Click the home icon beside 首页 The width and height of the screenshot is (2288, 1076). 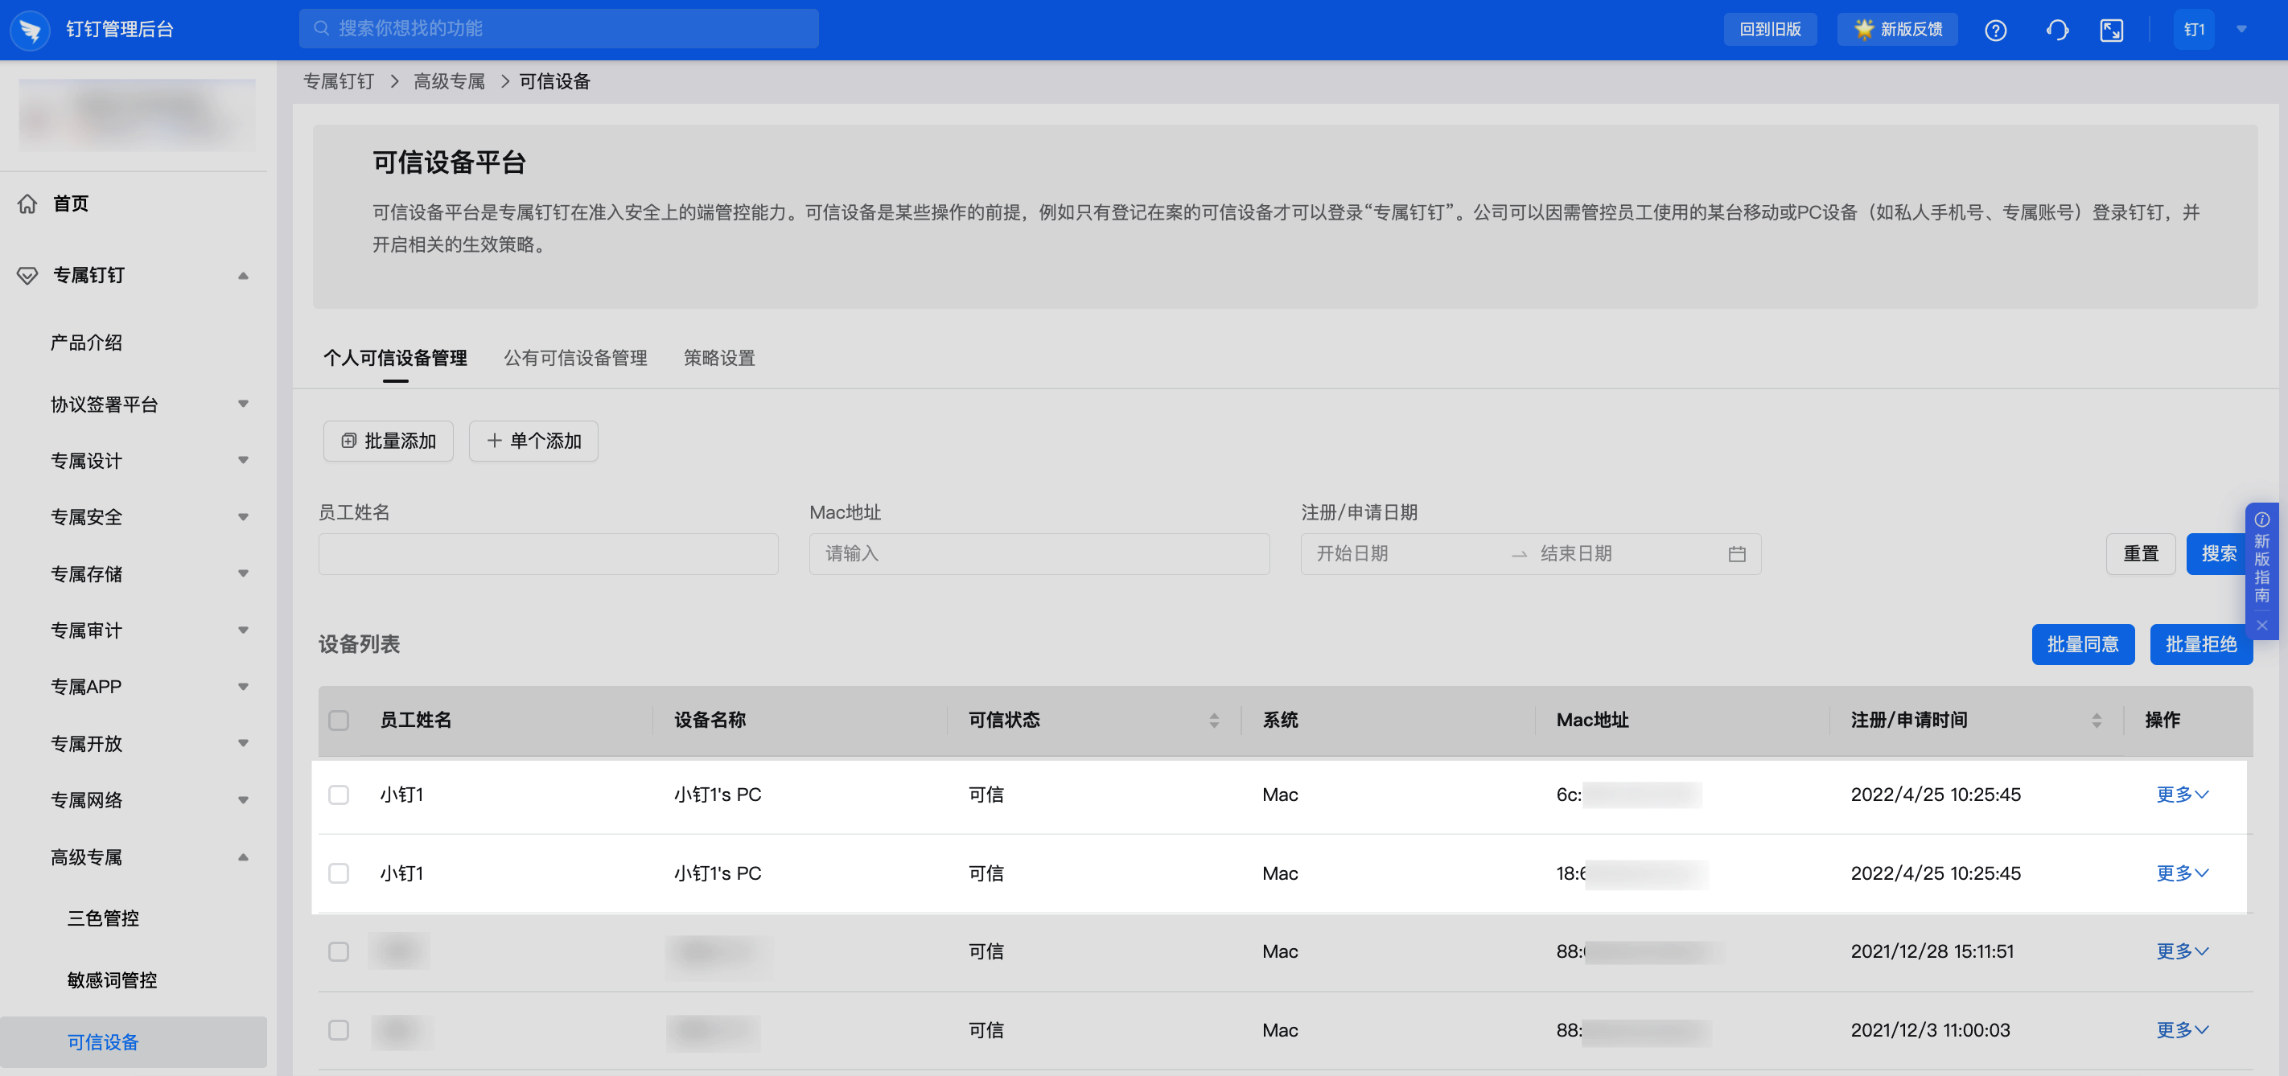click(27, 203)
